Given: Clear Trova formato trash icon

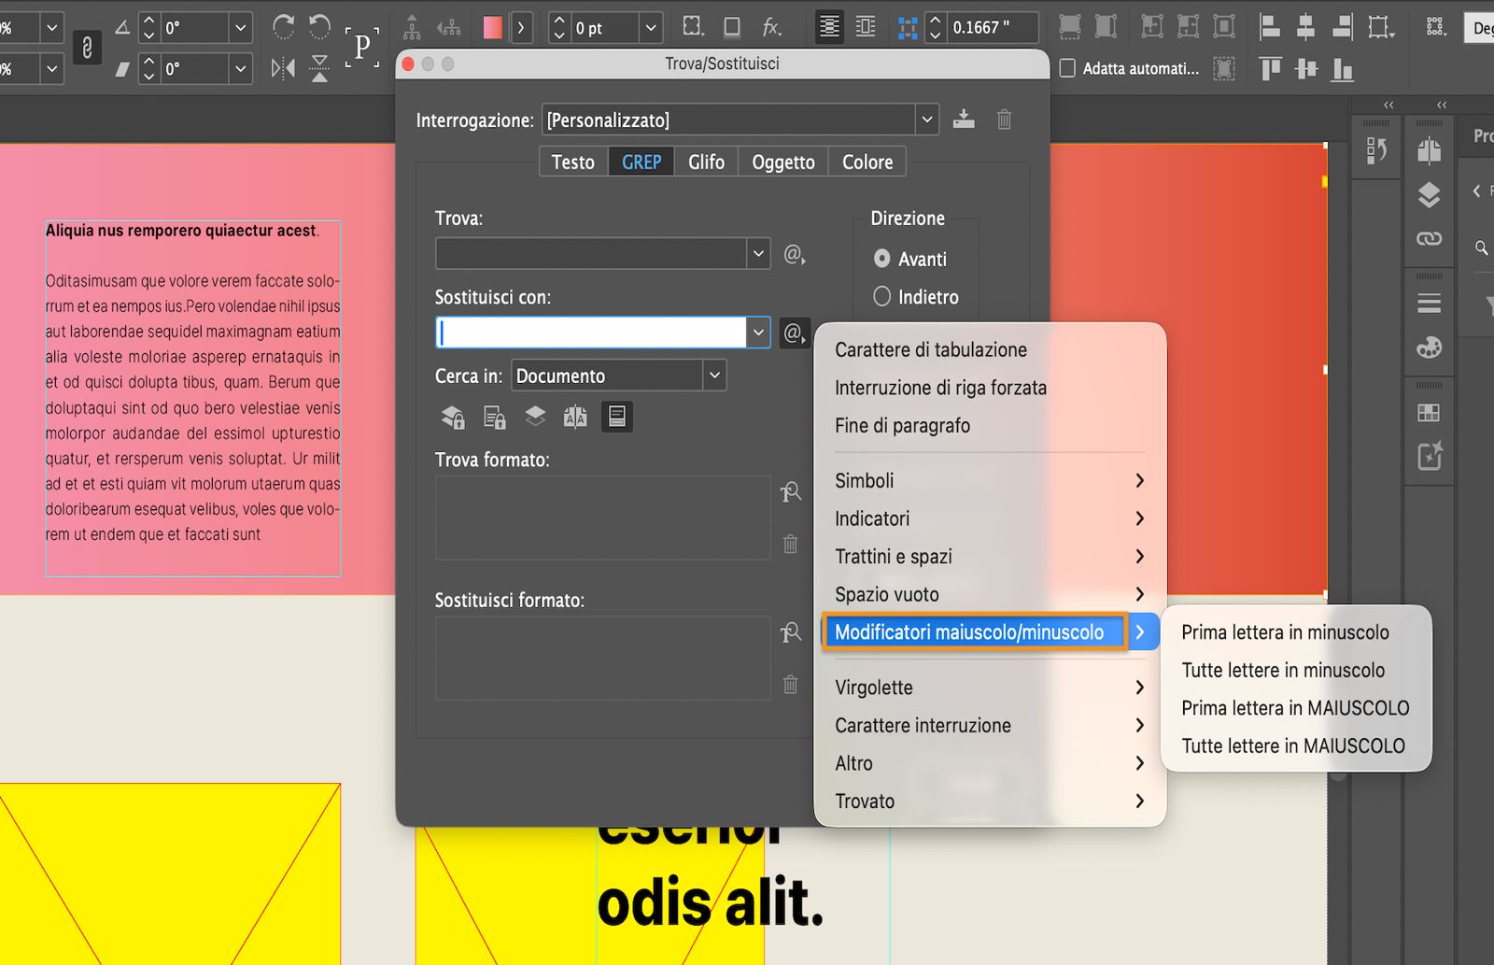Looking at the screenshot, I should click(790, 544).
